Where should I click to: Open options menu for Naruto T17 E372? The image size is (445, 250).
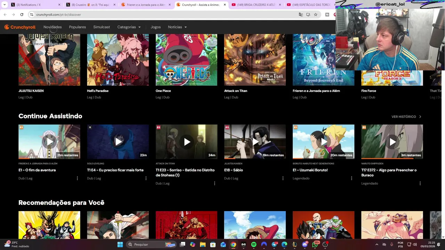[x=420, y=183]
